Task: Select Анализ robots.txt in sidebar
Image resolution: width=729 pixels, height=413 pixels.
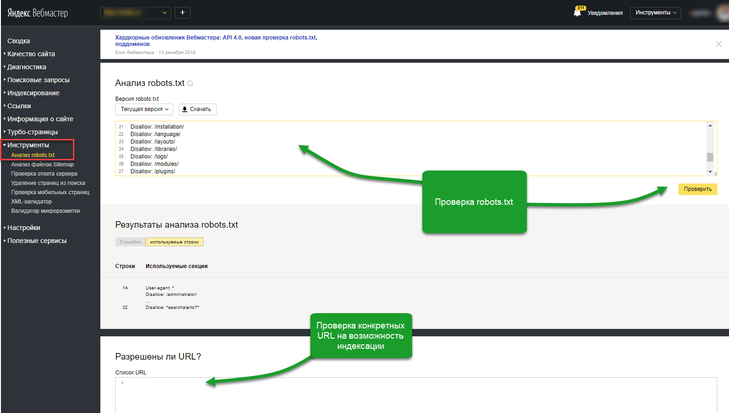Action: pyautogui.click(x=33, y=155)
